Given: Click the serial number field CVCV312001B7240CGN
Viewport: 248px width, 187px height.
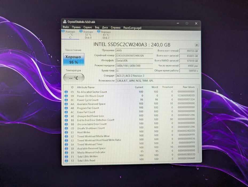Looking at the screenshot, I should [x=134, y=56].
